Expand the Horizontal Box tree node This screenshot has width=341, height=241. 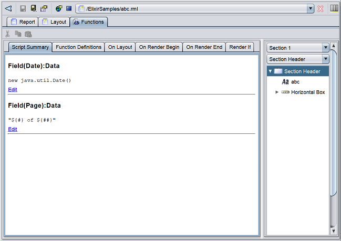point(277,92)
